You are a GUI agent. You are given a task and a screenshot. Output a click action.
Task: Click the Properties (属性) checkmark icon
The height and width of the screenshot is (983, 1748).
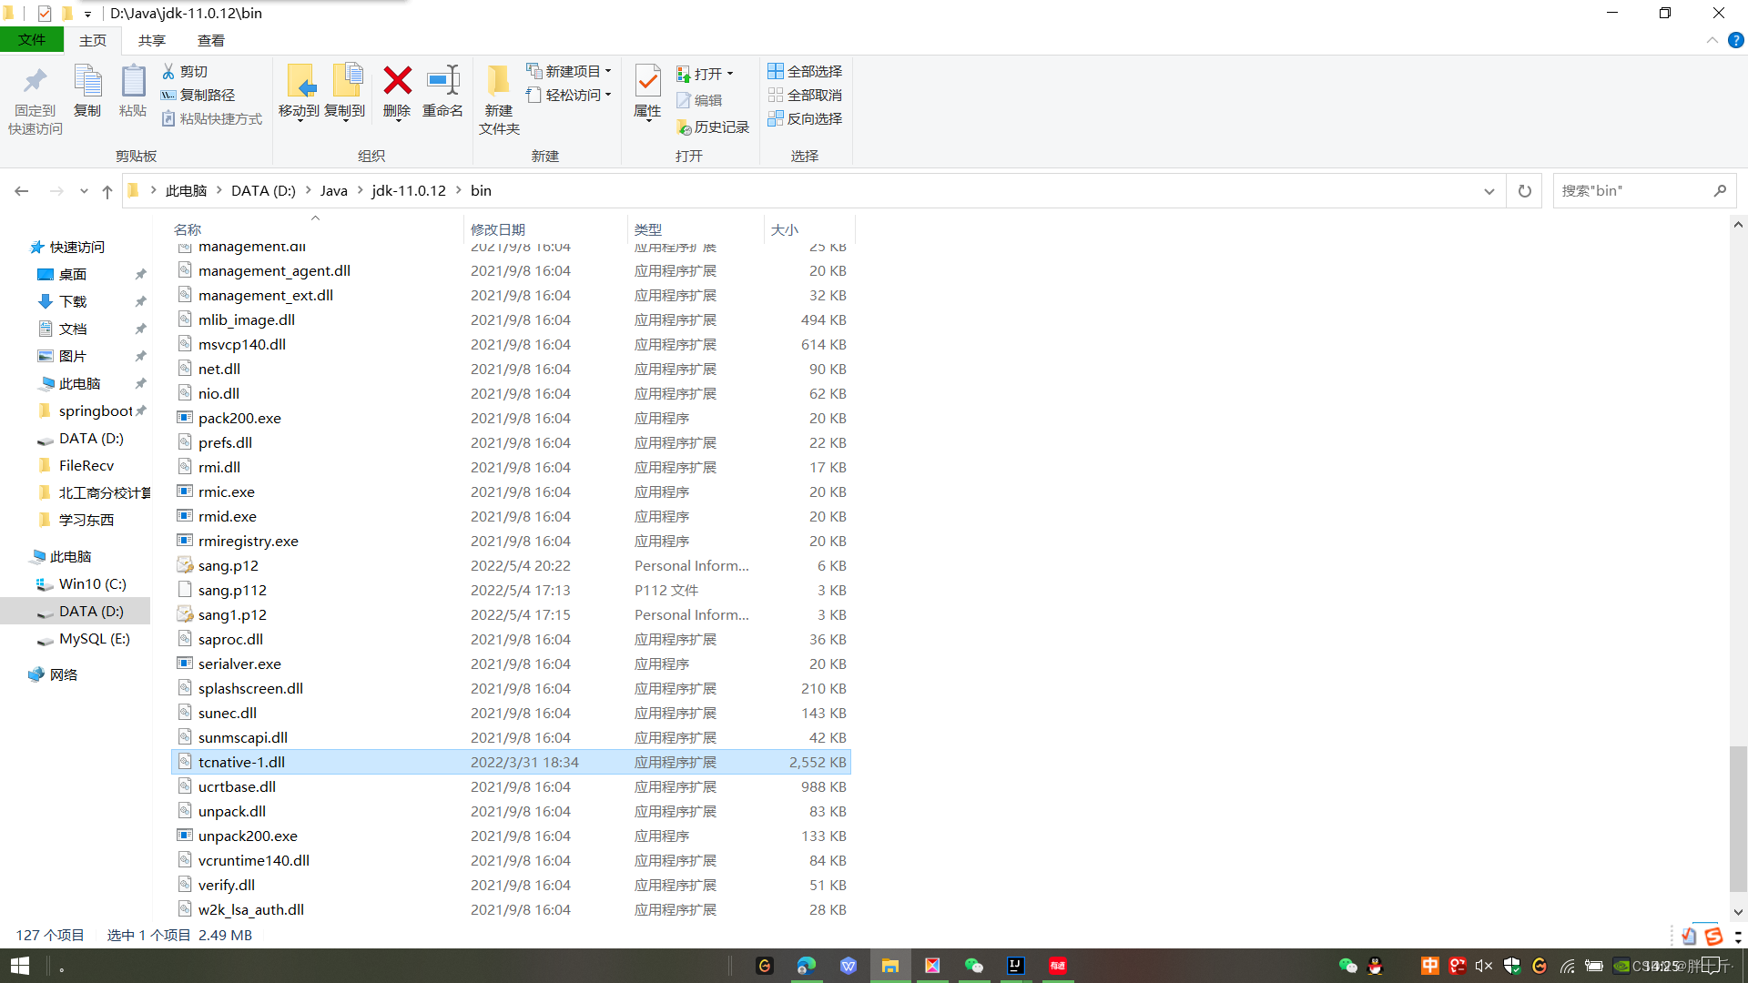(647, 82)
